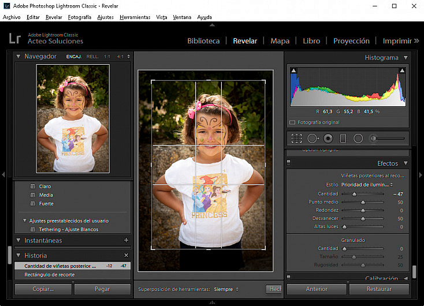Click the Desvanecer slider
Image resolution: width=424 pixels, height=306 pixels.
(x=363, y=218)
